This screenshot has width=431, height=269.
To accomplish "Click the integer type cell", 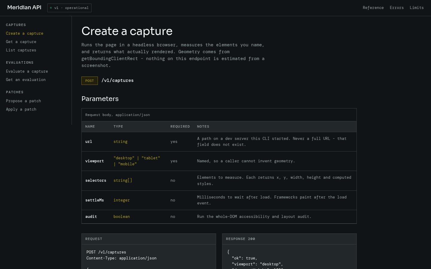I will click(122, 200).
